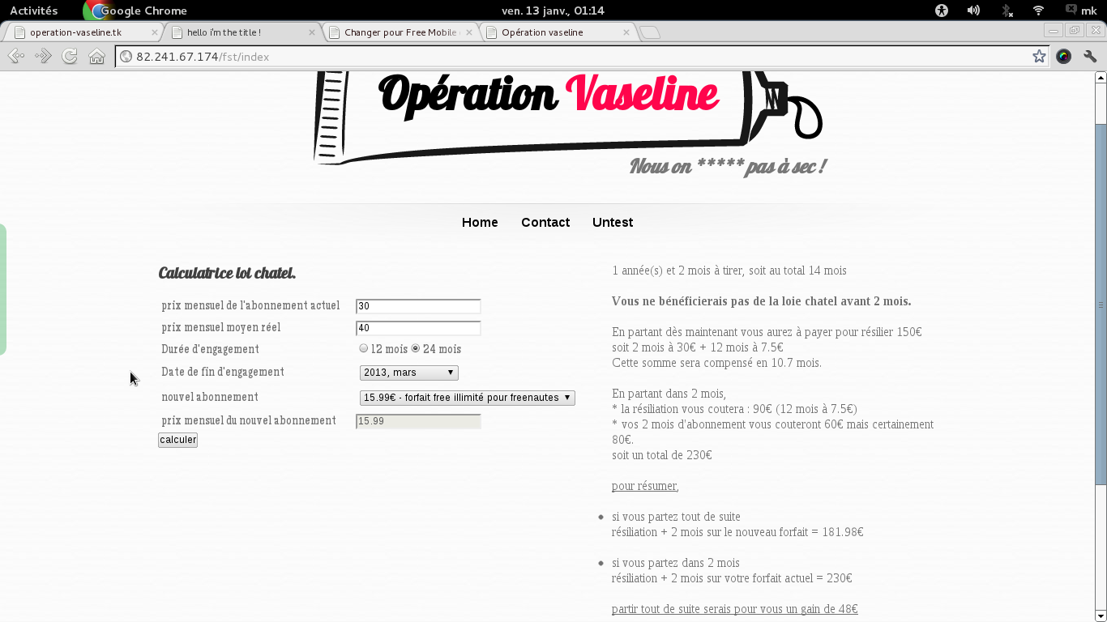This screenshot has width=1107, height=622.
Task: Bookmark this page with the star
Action: coord(1039,56)
